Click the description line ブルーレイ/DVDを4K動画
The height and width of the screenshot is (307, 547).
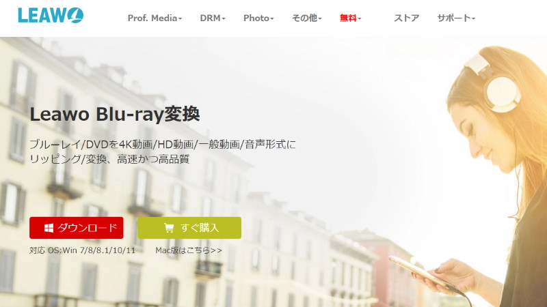(163, 144)
